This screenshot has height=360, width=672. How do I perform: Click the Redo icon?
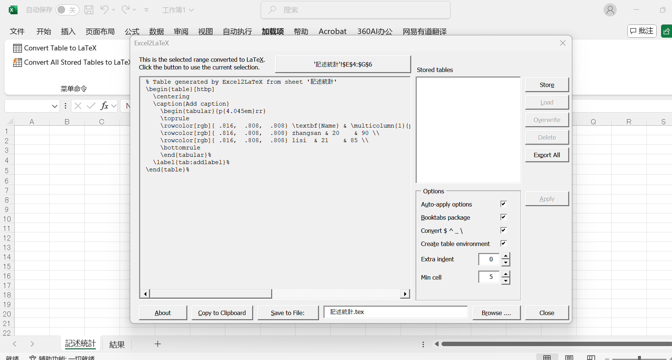coord(125,10)
